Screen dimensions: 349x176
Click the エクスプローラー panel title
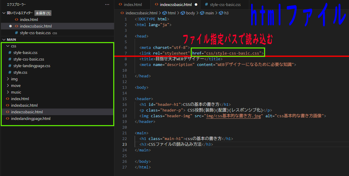point(16,4)
